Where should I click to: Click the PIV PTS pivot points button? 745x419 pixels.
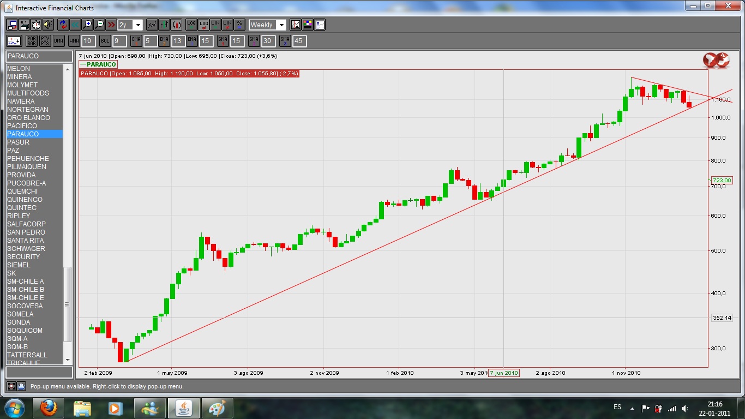[x=45, y=41]
